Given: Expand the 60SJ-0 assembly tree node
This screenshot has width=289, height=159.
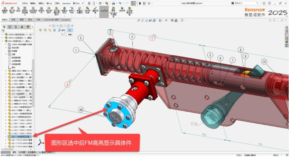Looking at the screenshot, I should click(2, 41).
